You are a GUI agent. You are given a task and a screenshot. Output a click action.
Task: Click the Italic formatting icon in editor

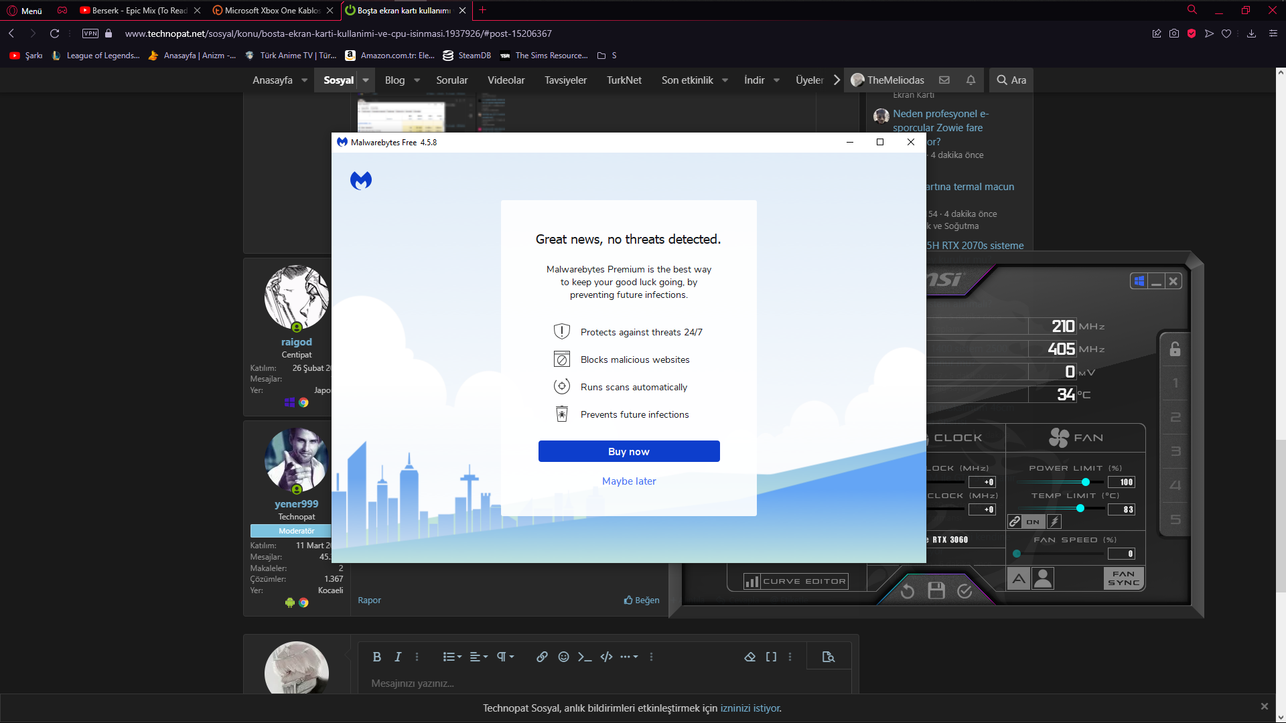tap(398, 657)
